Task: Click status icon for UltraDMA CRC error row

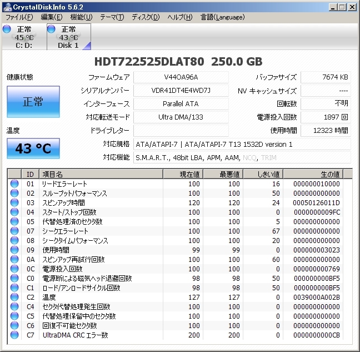Action: pyautogui.click(x=14, y=335)
